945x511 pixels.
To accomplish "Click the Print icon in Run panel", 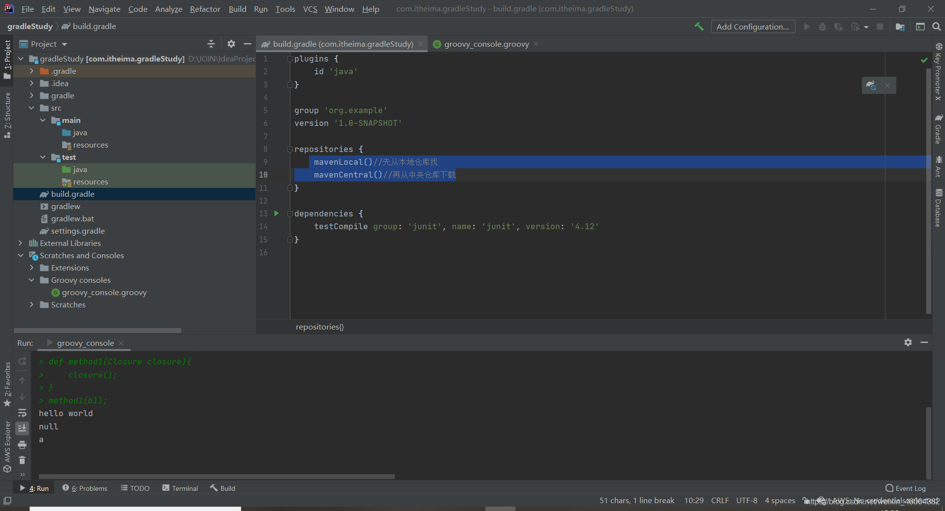I will 22,445.
